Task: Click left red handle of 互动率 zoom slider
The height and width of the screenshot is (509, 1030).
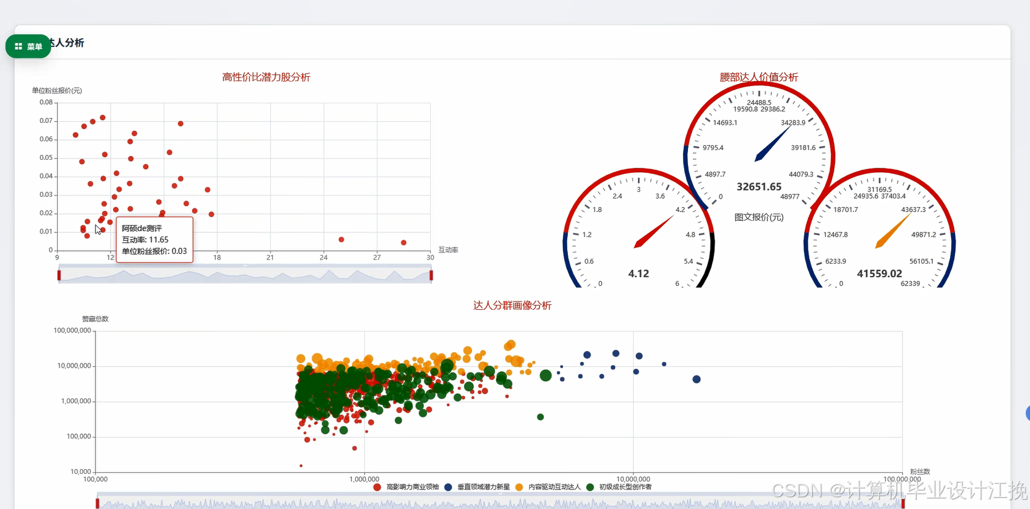Action: (x=59, y=275)
